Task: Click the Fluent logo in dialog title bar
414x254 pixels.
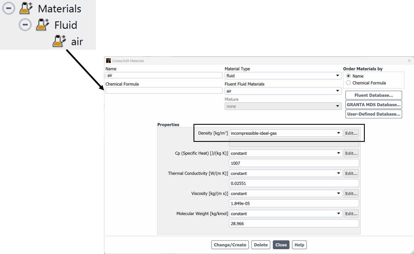Action: click(x=108, y=61)
